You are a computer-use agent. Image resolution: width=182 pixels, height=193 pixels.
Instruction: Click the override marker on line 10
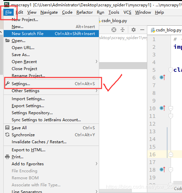(x=162, y=108)
